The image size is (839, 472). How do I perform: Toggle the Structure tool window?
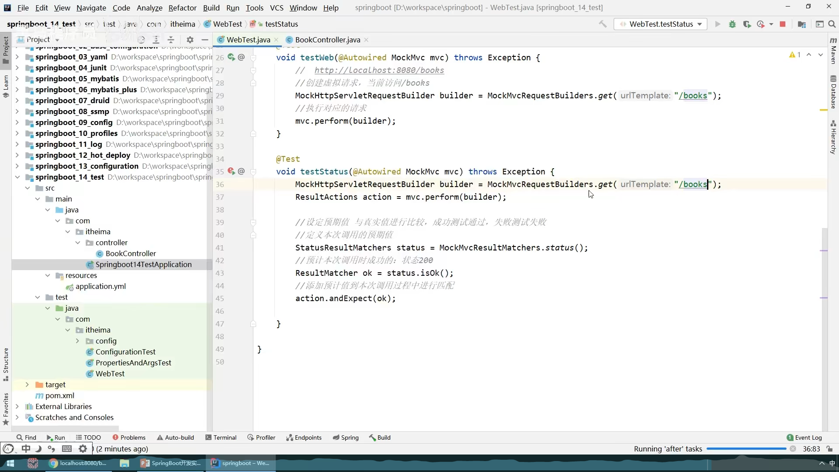pos(6,363)
